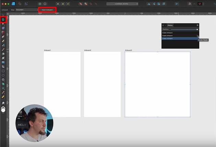Viewport: 216px width, 147px height.
Task: Switch to the Export persona icon
Action: click(26, 4)
